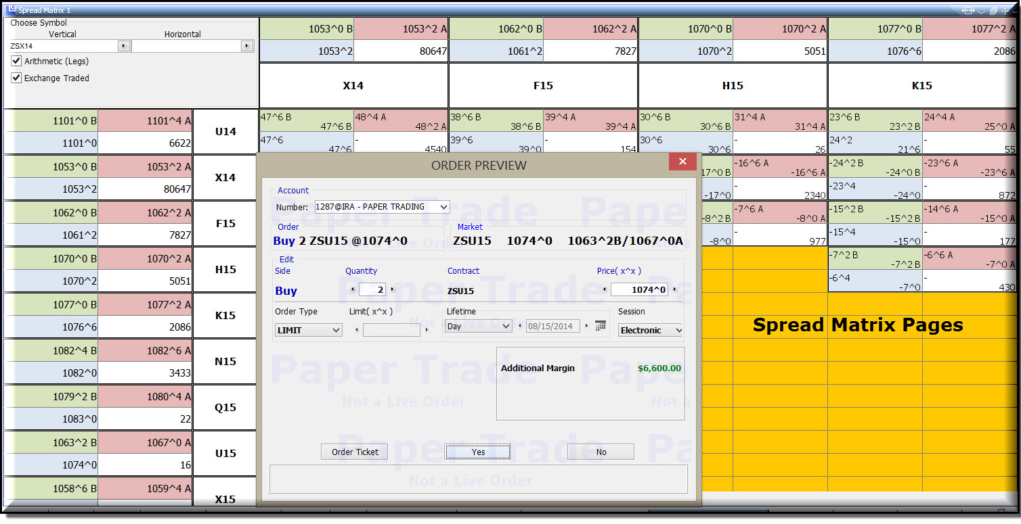Open the Session Electronic dropdown
The height and width of the screenshot is (524, 1021).
677,330
